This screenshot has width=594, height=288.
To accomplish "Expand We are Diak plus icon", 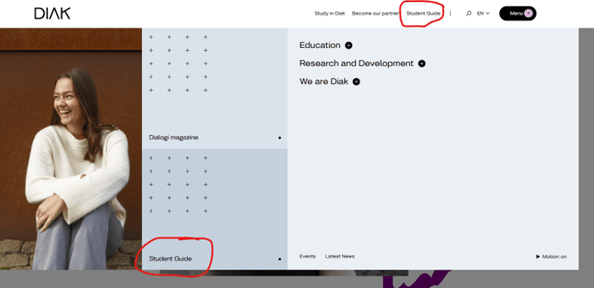I will pyautogui.click(x=356, y=82).
